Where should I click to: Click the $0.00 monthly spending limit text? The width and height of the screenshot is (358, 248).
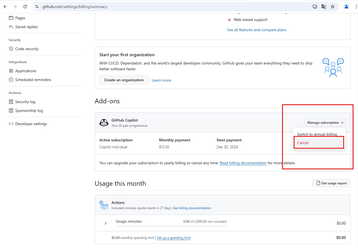pyautogui.click(x=133, y=238)
